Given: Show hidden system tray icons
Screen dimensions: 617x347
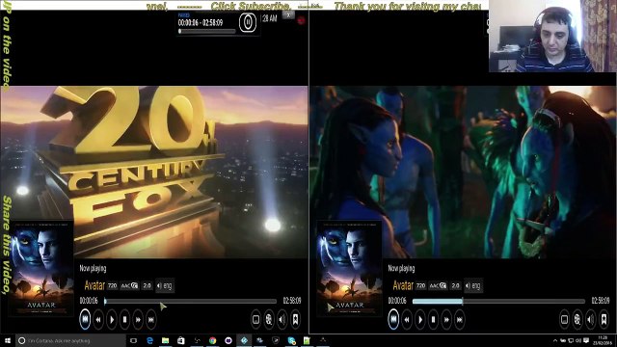Looking at the screenshot, I should (x=555, y=340).
